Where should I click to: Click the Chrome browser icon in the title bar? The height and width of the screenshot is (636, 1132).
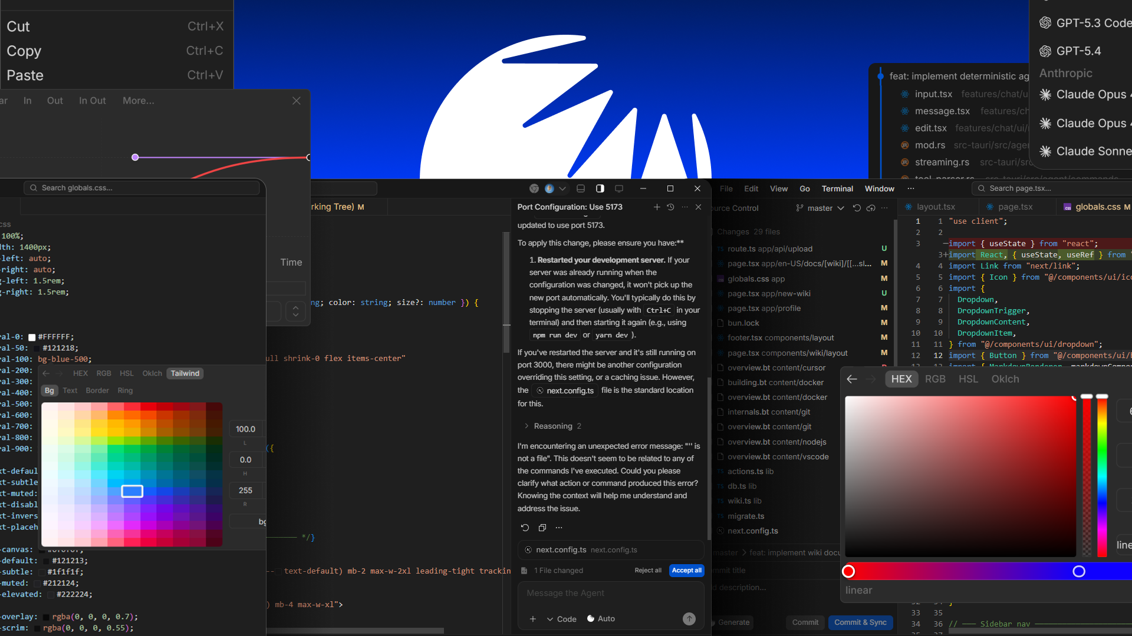(534, 188)
